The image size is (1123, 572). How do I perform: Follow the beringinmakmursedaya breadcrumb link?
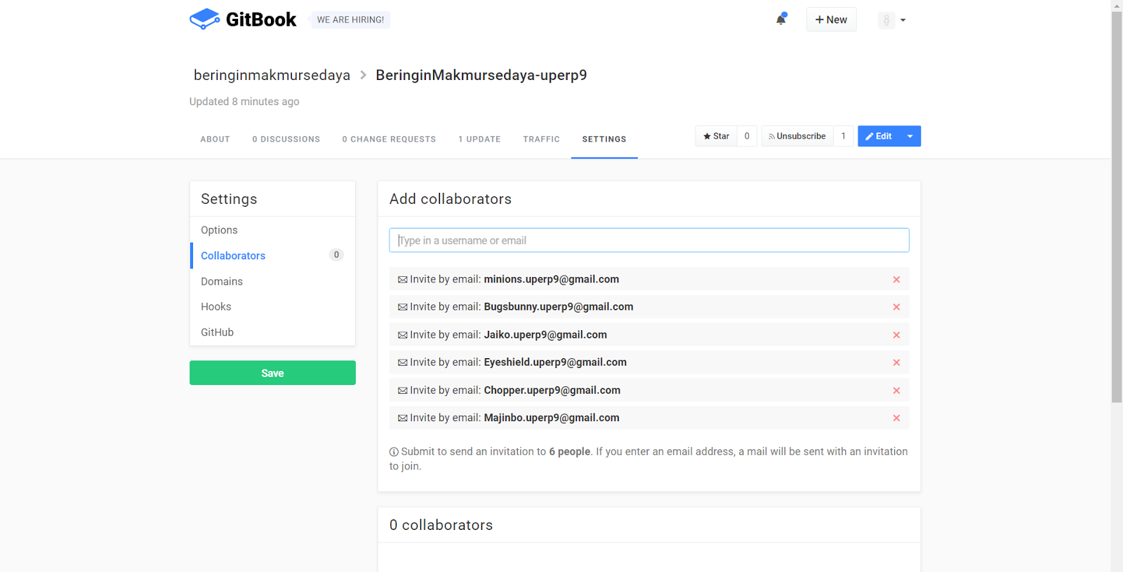(x=272, y=75)
